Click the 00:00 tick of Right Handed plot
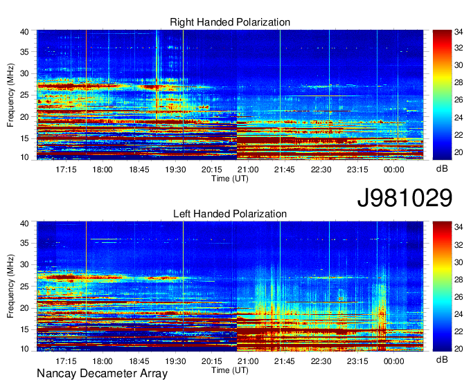Viewport: 471px width, 382px height. [394, 170]
